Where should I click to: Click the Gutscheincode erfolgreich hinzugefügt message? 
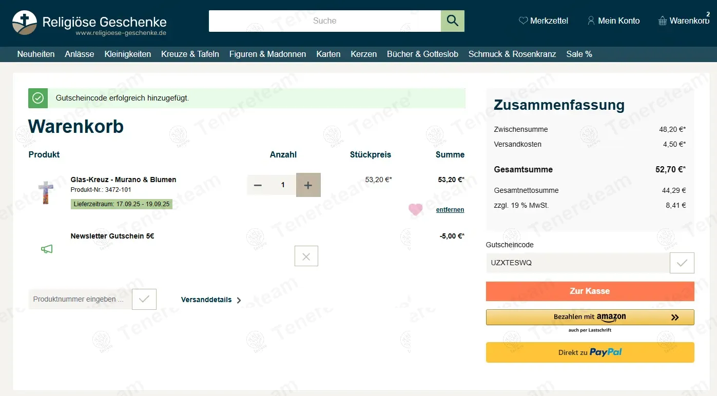tap(122, 98)
